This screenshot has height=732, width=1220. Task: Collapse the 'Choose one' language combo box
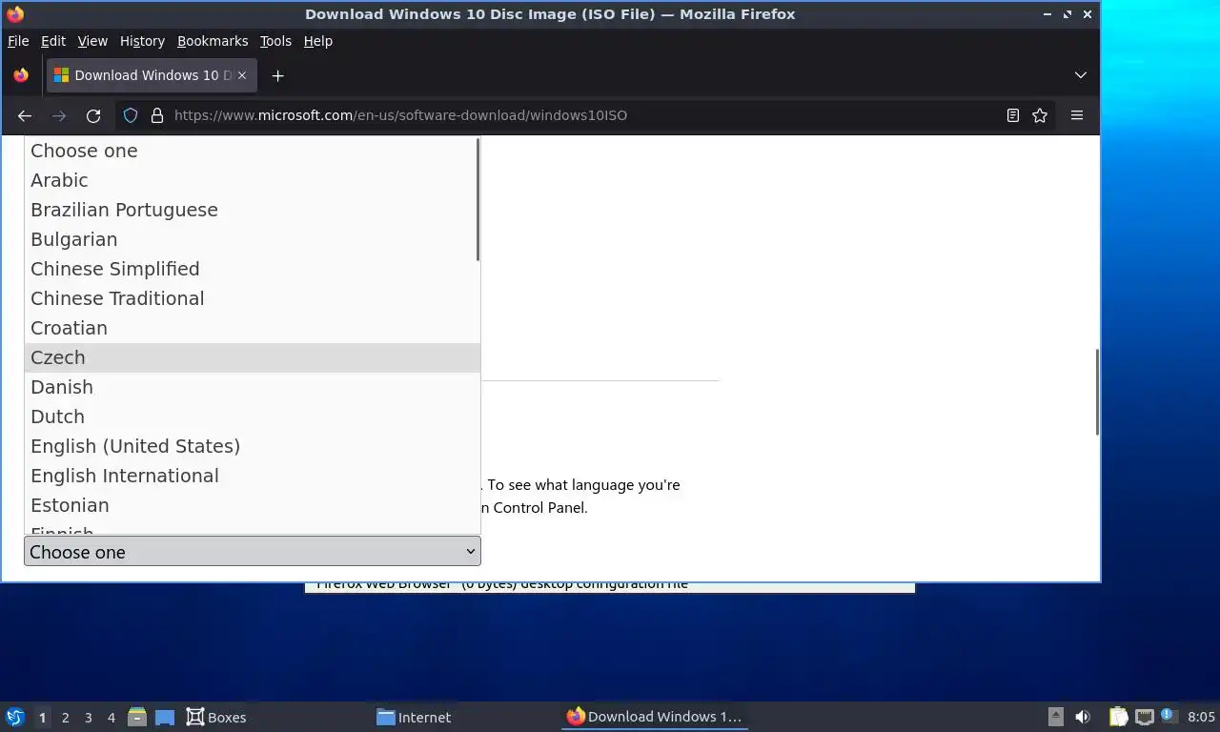[253, 551]
